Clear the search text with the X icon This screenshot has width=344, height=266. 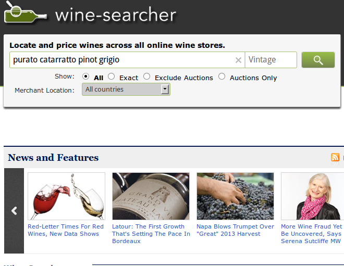(x=238, y=60)
